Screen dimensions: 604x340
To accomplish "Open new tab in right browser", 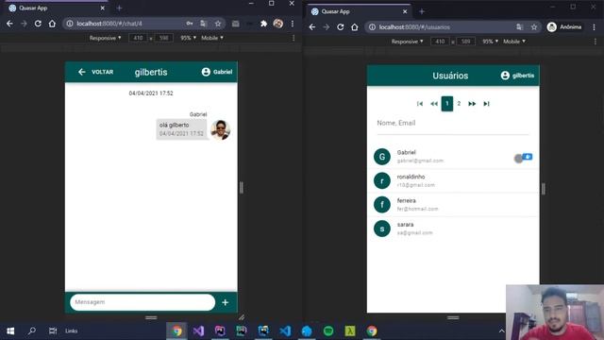I will (422, 11).
